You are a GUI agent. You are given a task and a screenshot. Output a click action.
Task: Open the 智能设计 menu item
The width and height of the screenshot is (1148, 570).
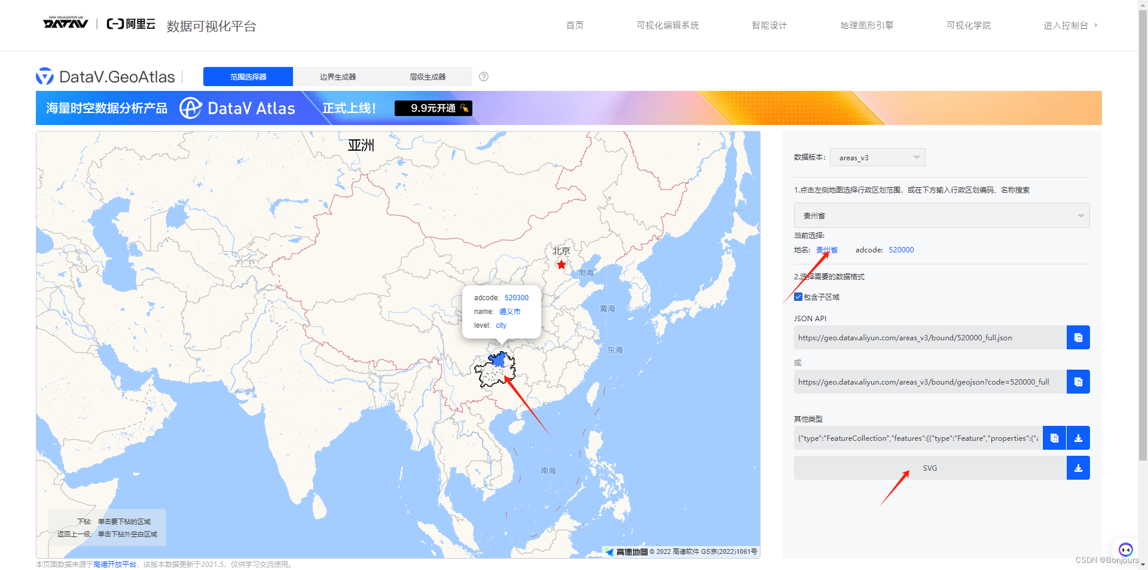[769, 25]
